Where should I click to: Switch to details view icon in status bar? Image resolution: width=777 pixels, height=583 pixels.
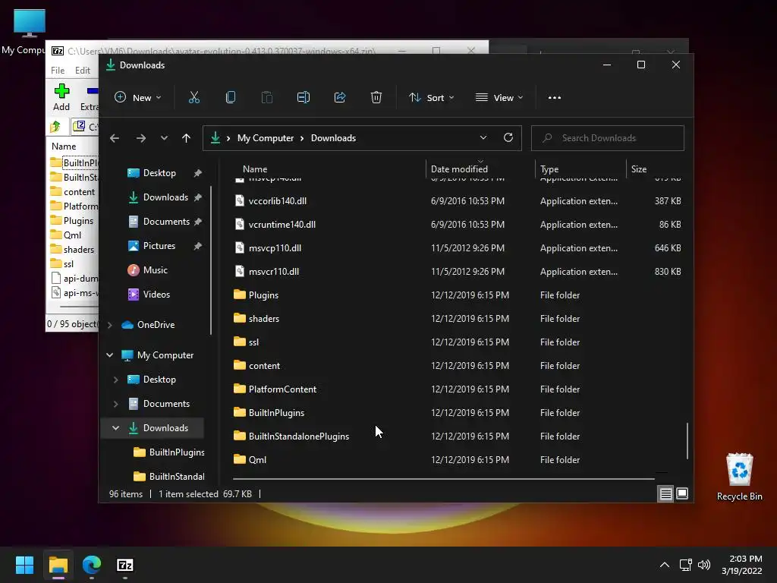[x=665, y=493]
